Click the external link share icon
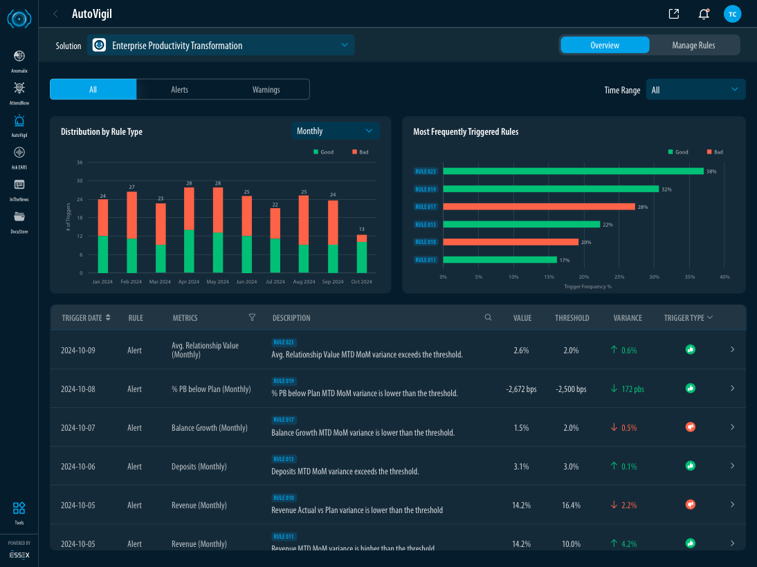Viewport: 757px width, 567px height. pos(673,14)
